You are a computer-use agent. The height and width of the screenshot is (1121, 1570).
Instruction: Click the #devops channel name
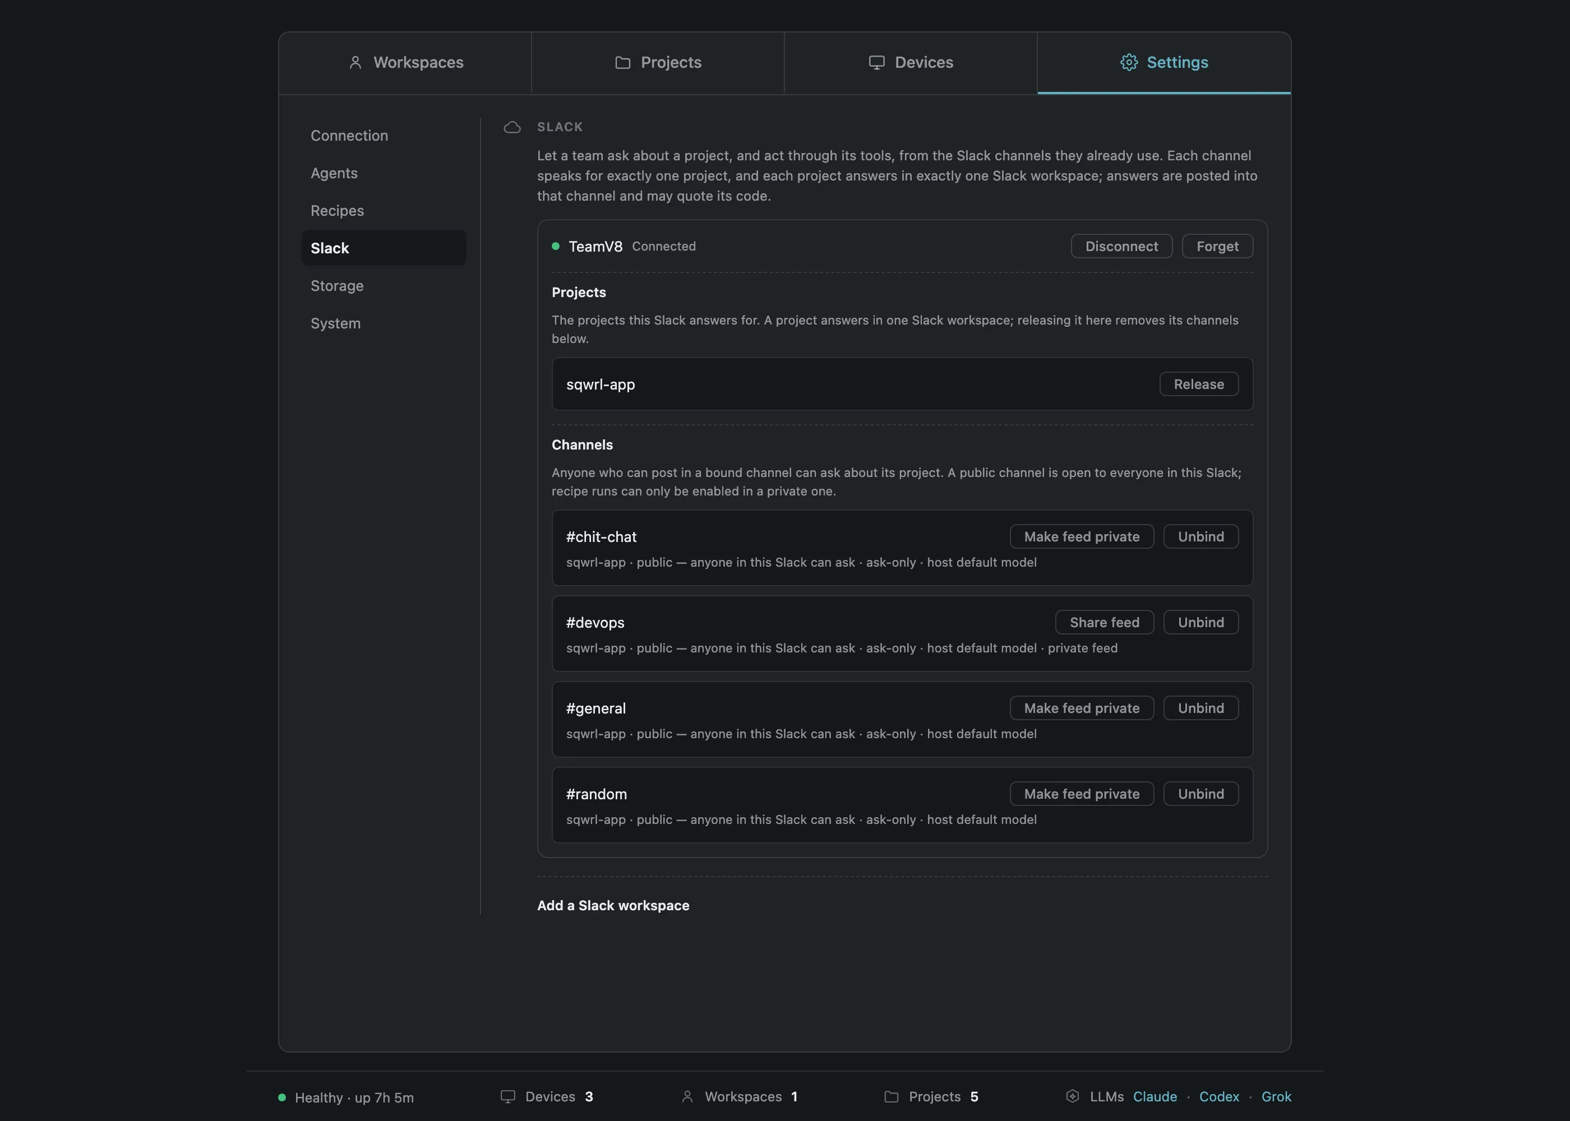[594, 623]
